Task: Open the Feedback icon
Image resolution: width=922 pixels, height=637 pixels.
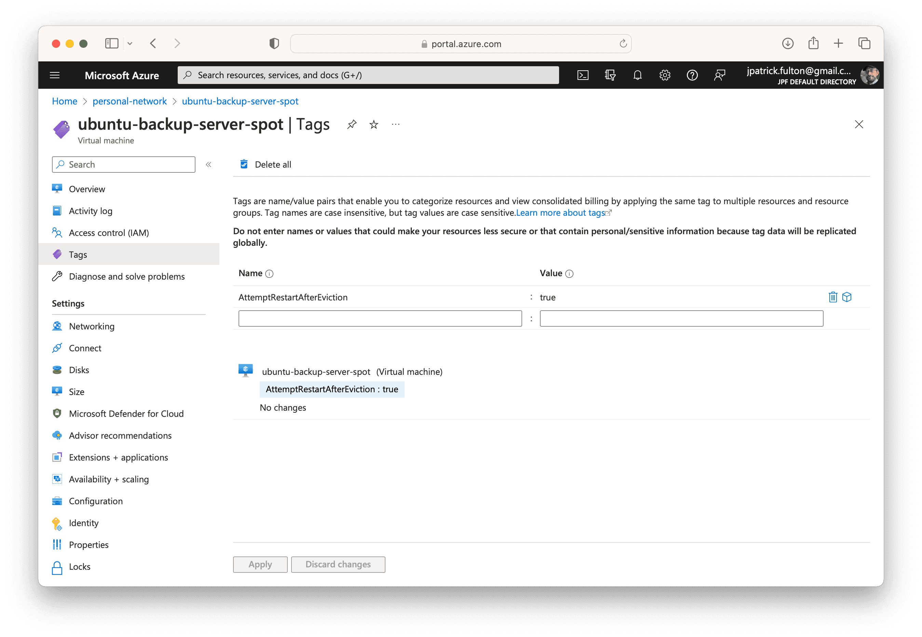Action: (719, 75)
